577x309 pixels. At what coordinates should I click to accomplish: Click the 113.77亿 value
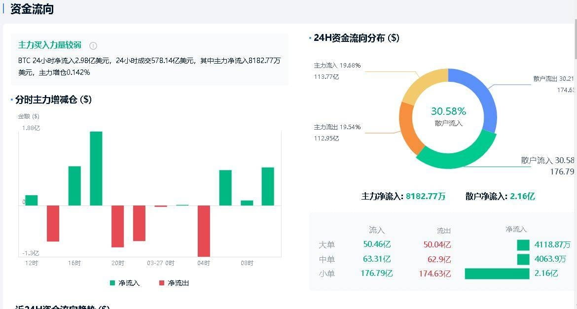point(326,77)
